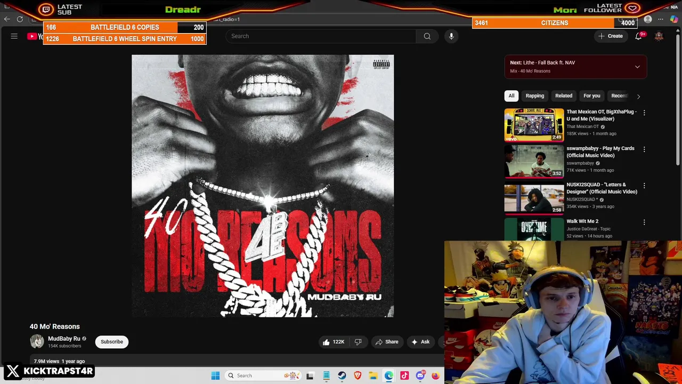This screenshot has height=384, width=682.
Task: Share the video via Share button
Action: (x=387, y=342)
